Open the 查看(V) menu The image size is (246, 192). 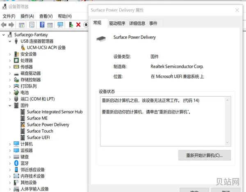pyautogui.click(x=46, y=16)
